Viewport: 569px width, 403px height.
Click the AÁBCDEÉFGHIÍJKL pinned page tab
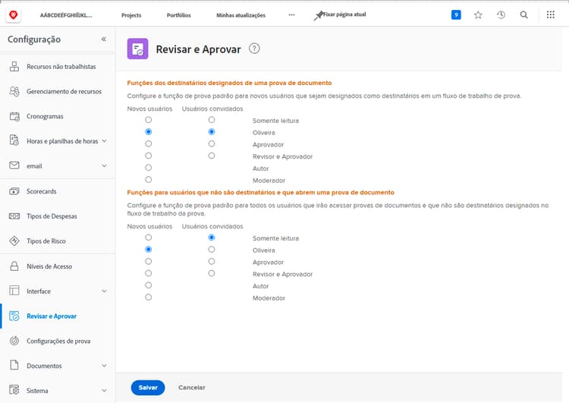[66, 15]
